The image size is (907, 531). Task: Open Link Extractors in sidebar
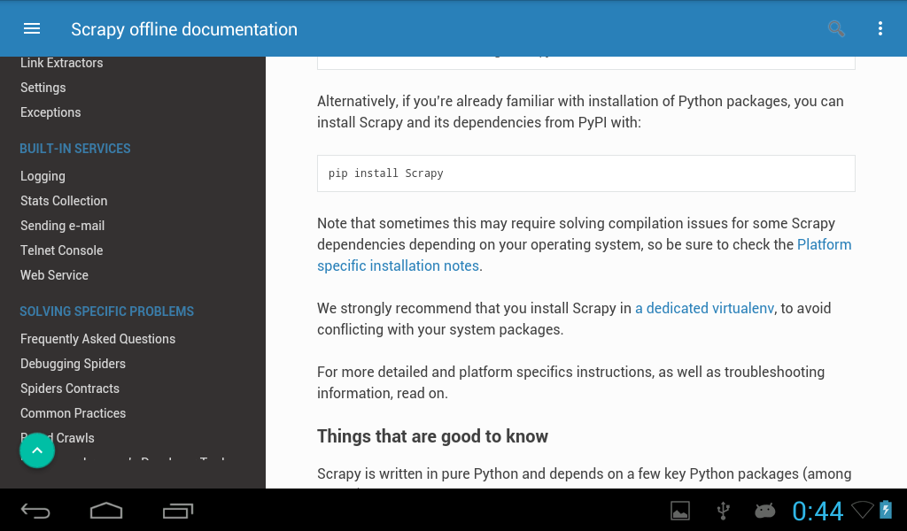pos(62,63)
